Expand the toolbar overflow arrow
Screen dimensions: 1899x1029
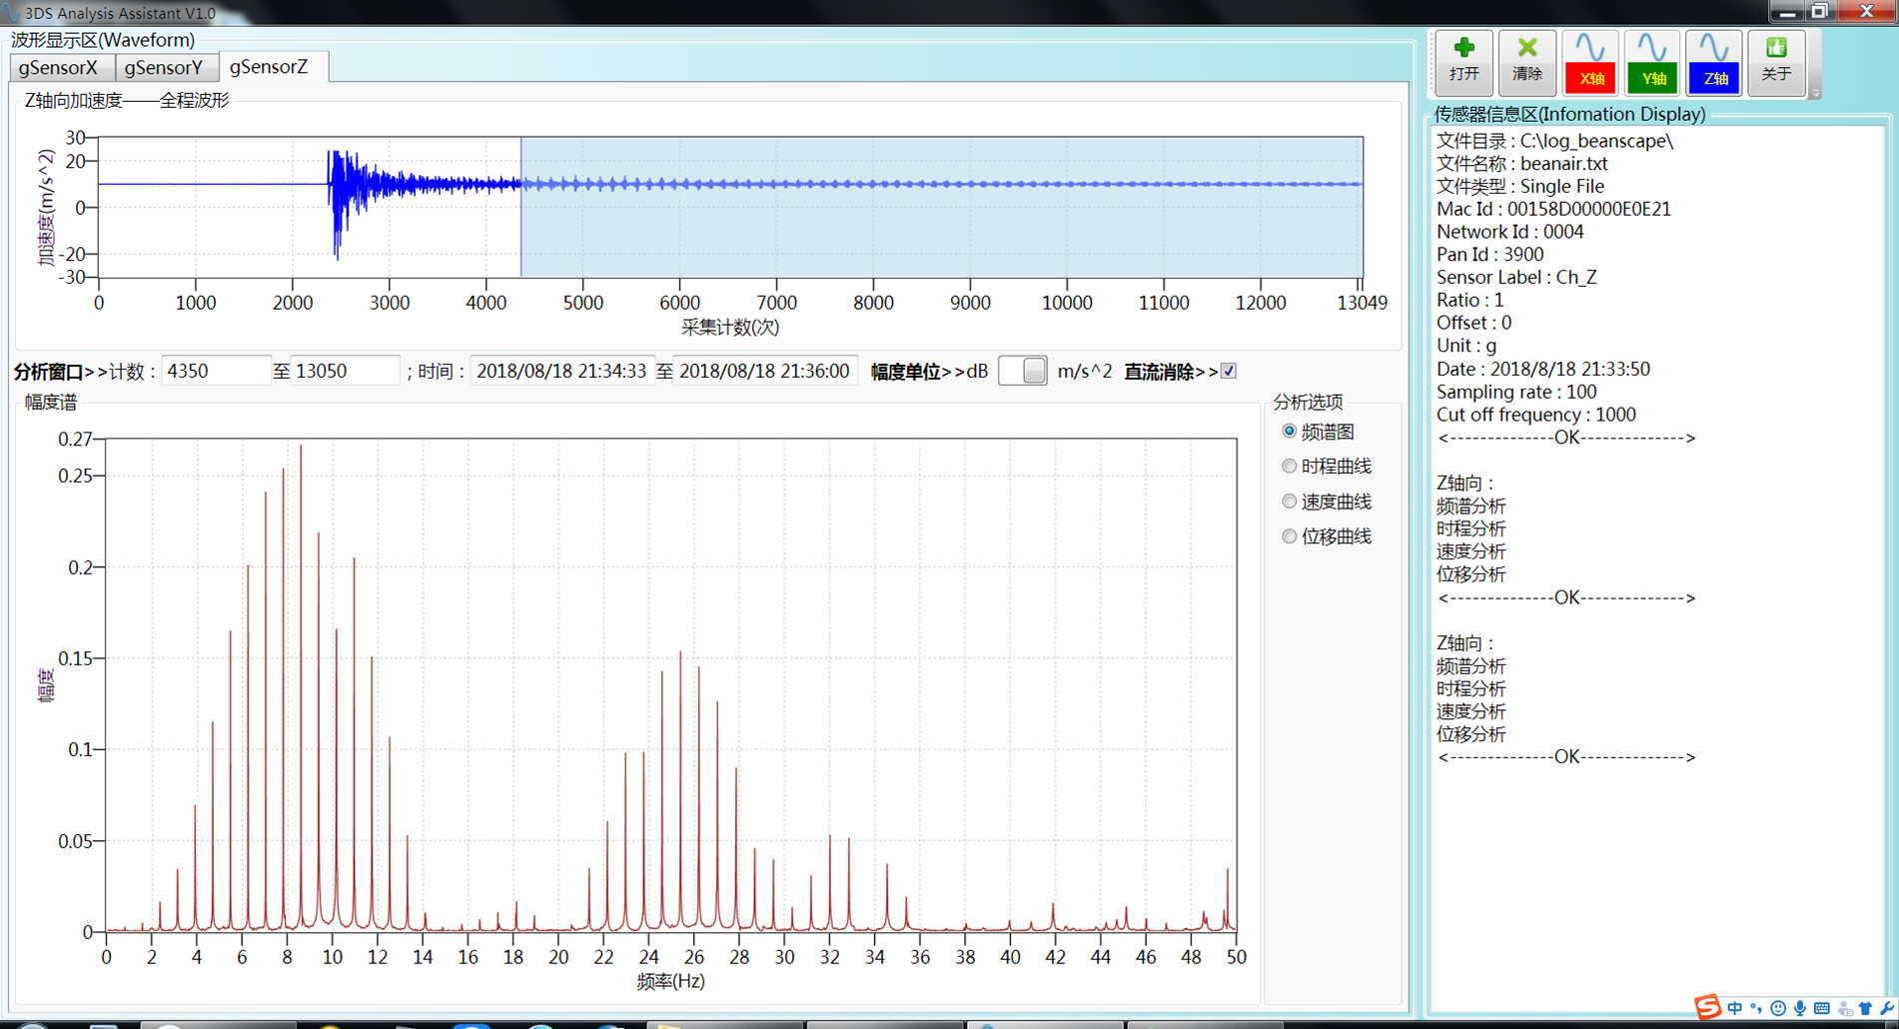tap(1815, 93)
